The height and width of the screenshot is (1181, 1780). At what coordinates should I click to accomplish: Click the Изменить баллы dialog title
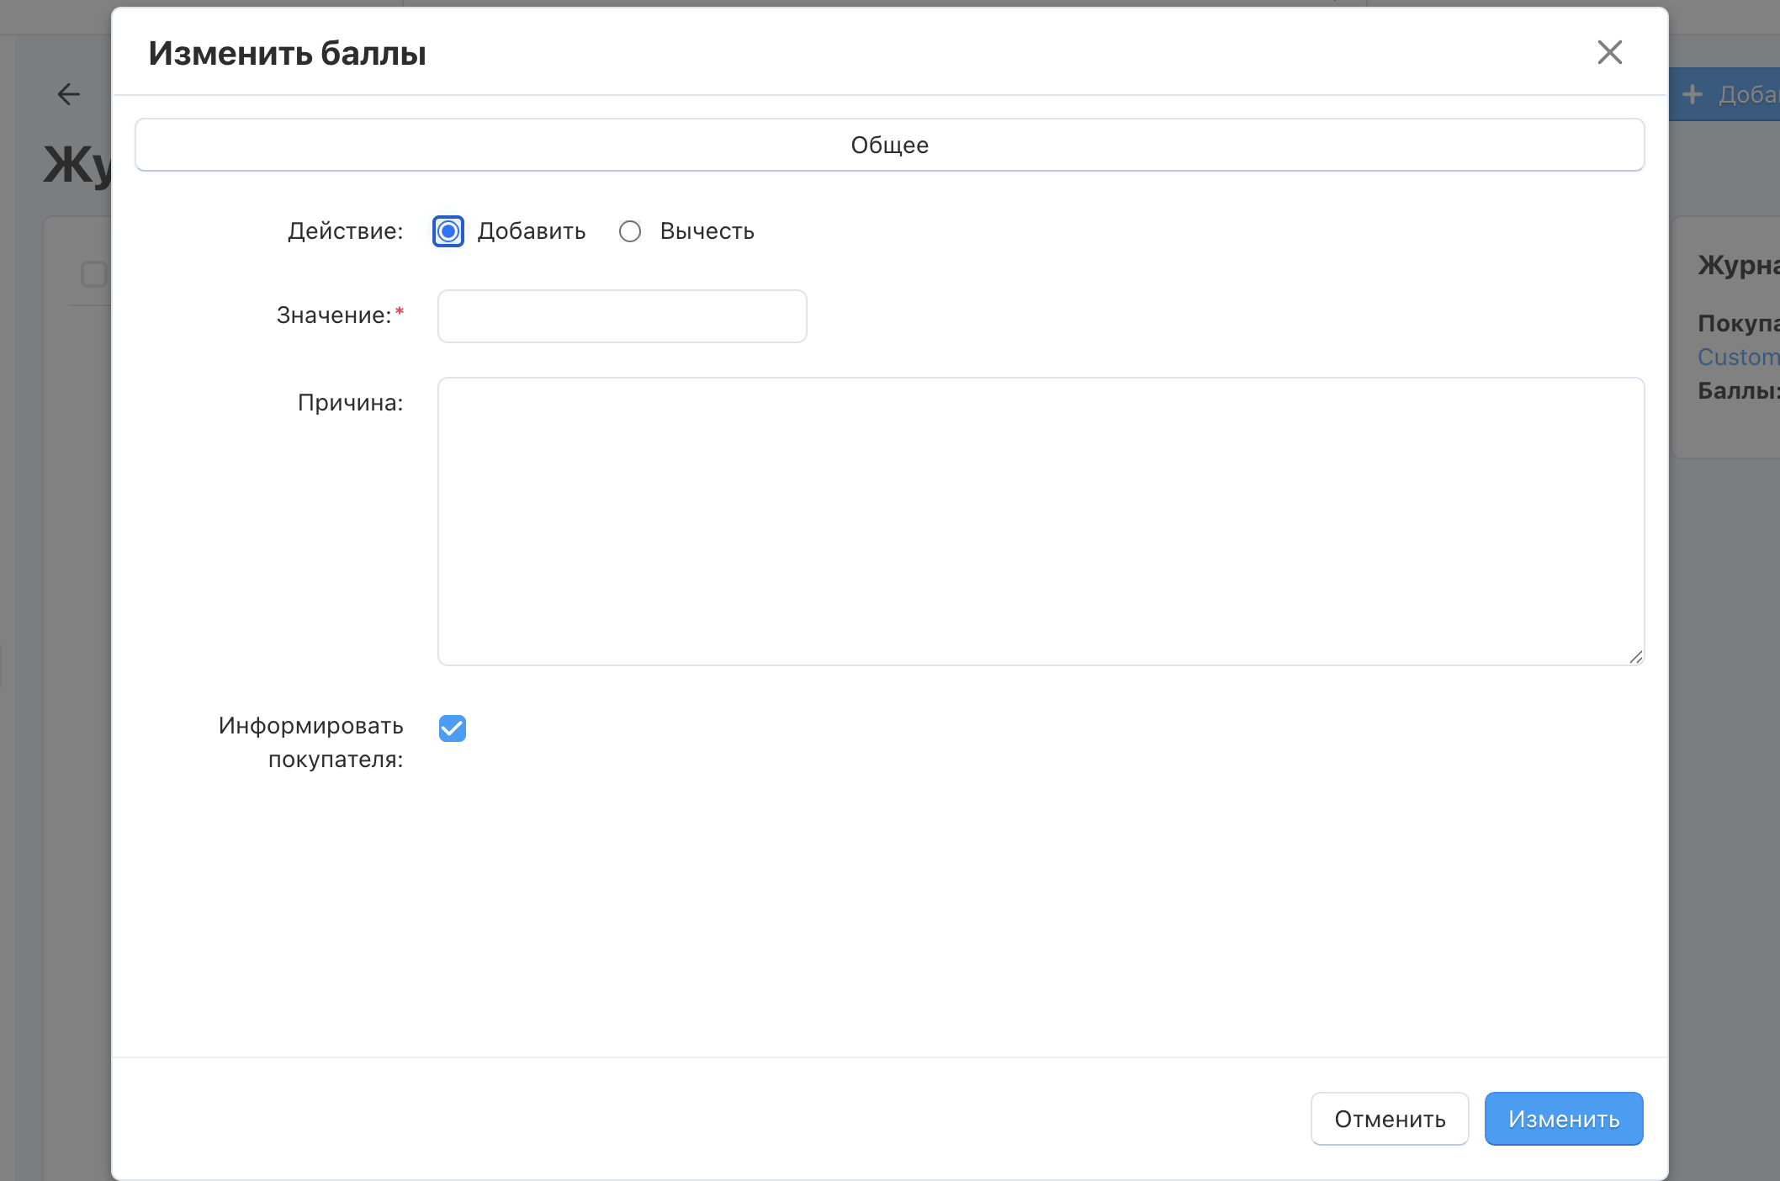click(x=287, y=53)
